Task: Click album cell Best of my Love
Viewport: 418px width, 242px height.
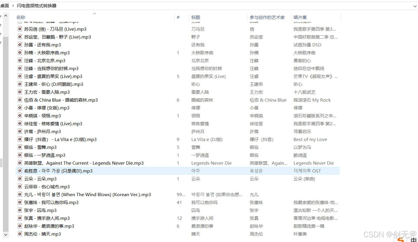Action: 310,139
